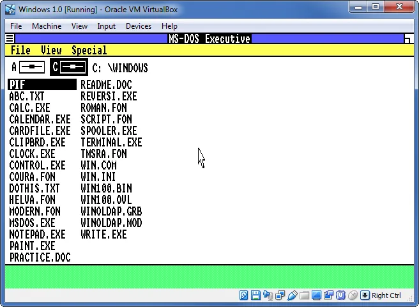Click the keyboard capture arrow icon
Screen dimensions: 419x307
(x=365, y=295)
